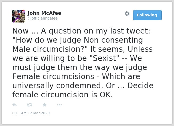The height and width of the screenshot is (126, 174).
Task: Click the tweet's first line "Now ... A question"
Action: click(x=47, y=31)
